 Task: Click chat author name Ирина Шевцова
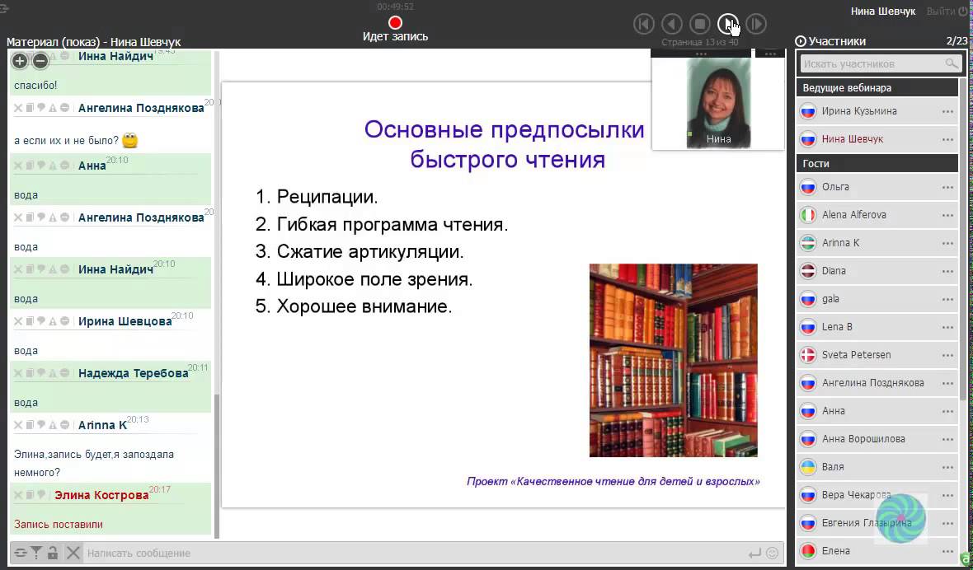(x=125, y=321)
